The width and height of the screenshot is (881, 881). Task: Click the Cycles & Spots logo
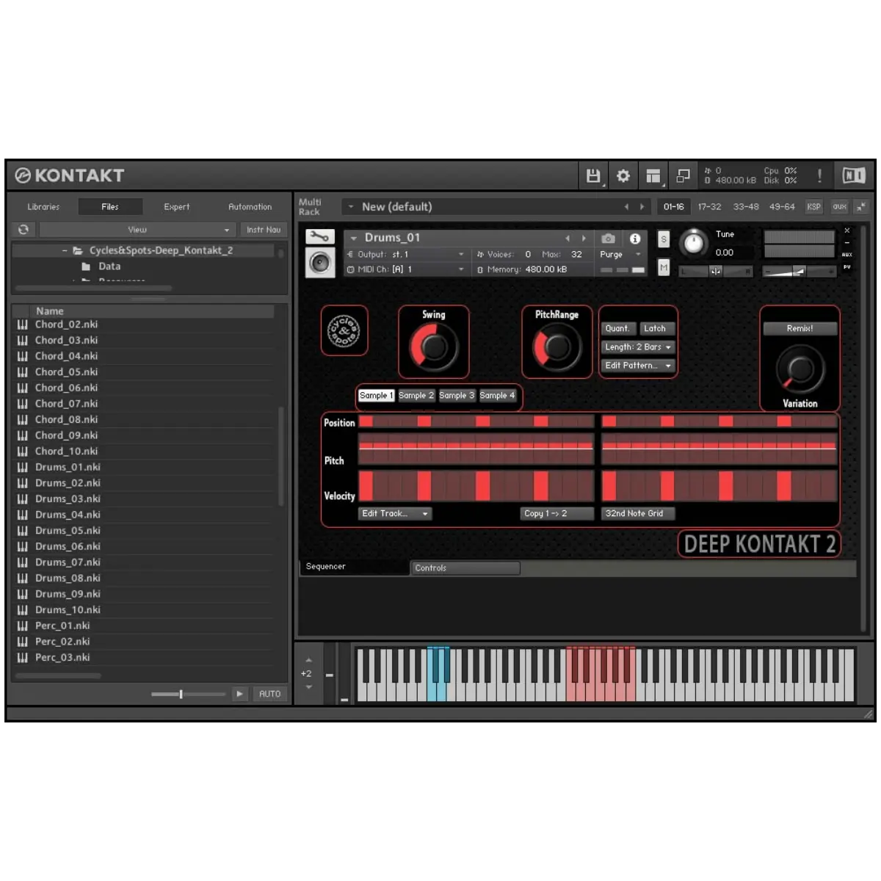[344, 330]
